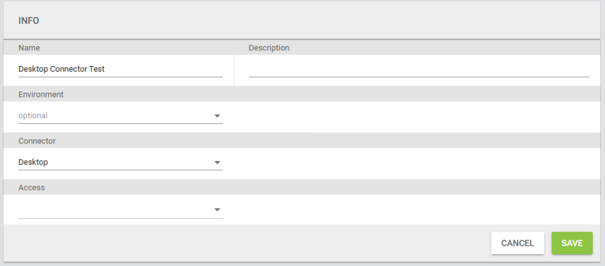Click the Description field underline
The image size is (605, 266).
tap(419, 77)
